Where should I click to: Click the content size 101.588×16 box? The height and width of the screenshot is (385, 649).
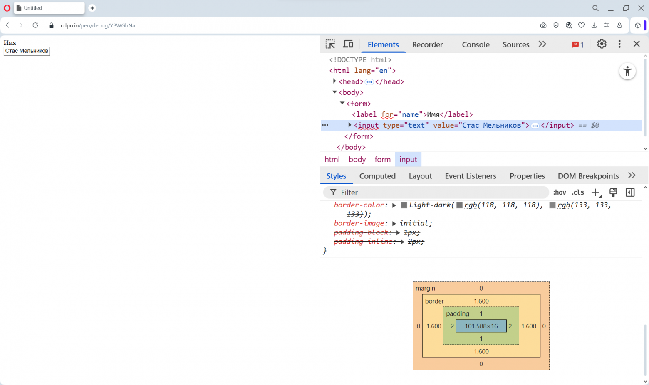(481, 326)
